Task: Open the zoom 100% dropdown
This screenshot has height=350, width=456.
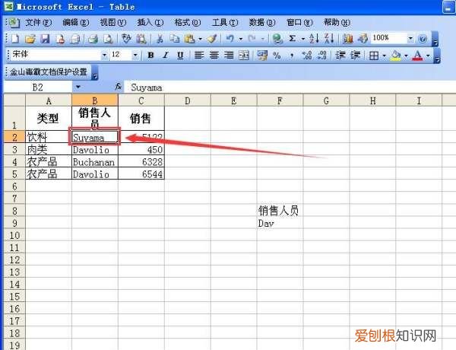Action: click(410, 38)
